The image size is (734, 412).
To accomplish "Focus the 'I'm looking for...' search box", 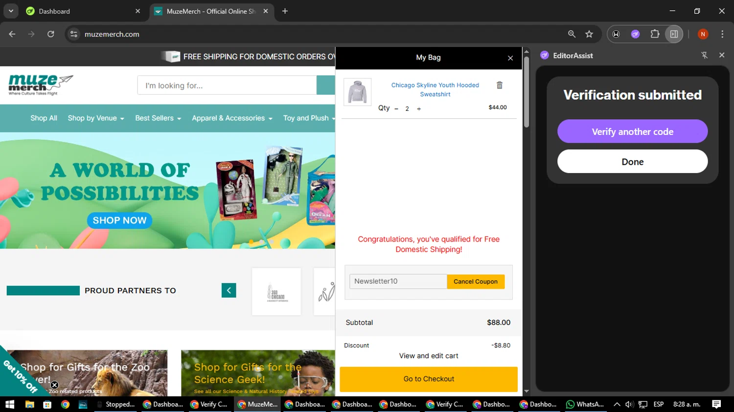I will [x=227, y=86].
